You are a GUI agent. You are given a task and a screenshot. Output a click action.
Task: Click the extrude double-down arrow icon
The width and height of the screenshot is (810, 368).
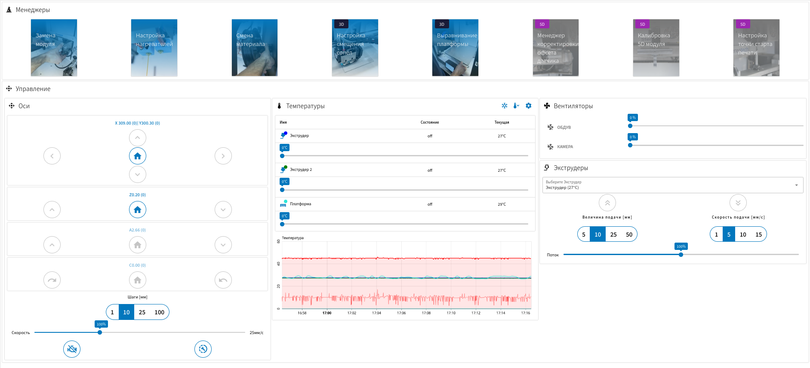pyautogui.click(x=738, y=203)
